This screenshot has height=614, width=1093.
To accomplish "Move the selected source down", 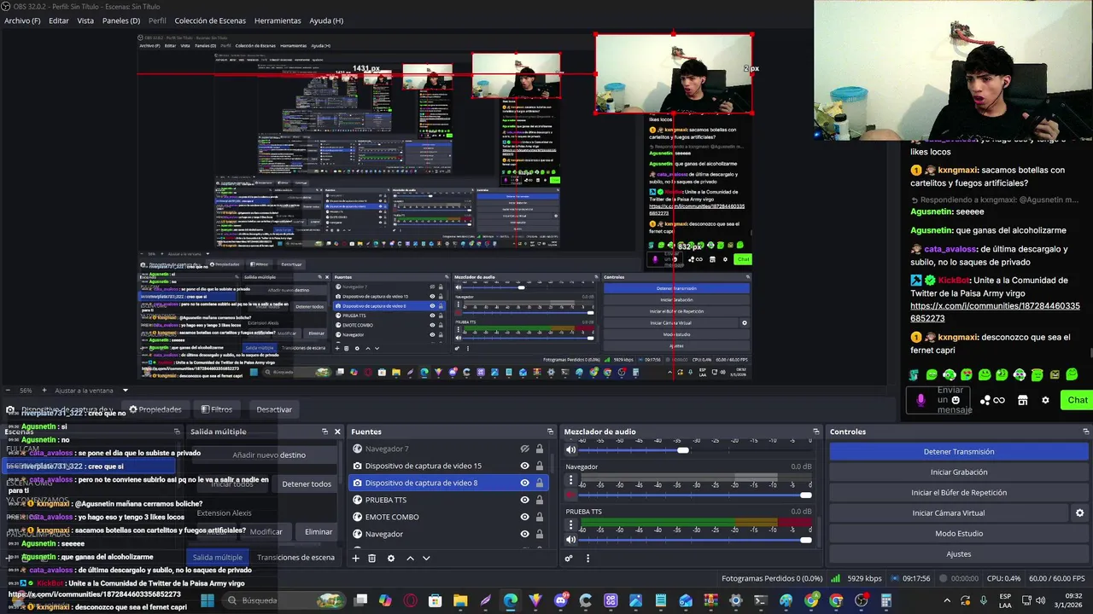I will tap(426, 559).
